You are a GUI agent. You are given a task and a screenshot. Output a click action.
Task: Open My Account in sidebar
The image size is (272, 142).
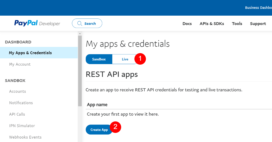point(20,64)
